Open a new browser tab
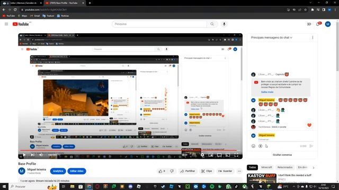 coord(90,3)
